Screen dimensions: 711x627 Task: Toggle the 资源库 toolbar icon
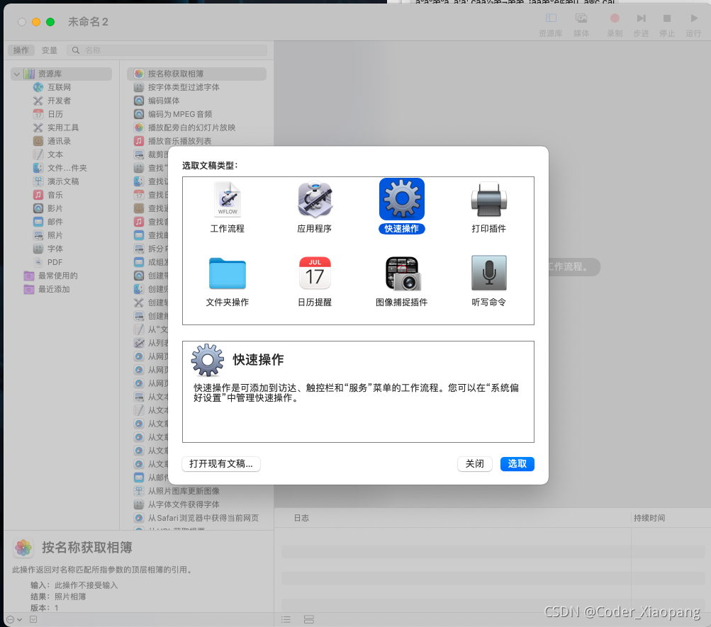[551, 18]
